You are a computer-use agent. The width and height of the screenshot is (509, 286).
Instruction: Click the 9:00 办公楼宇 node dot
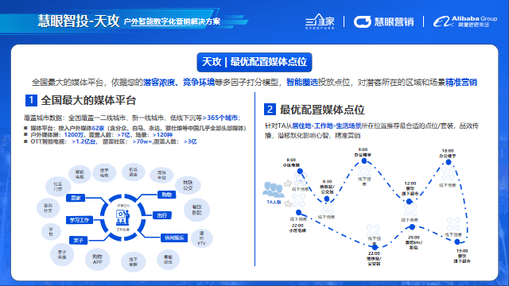click(364, 160)
